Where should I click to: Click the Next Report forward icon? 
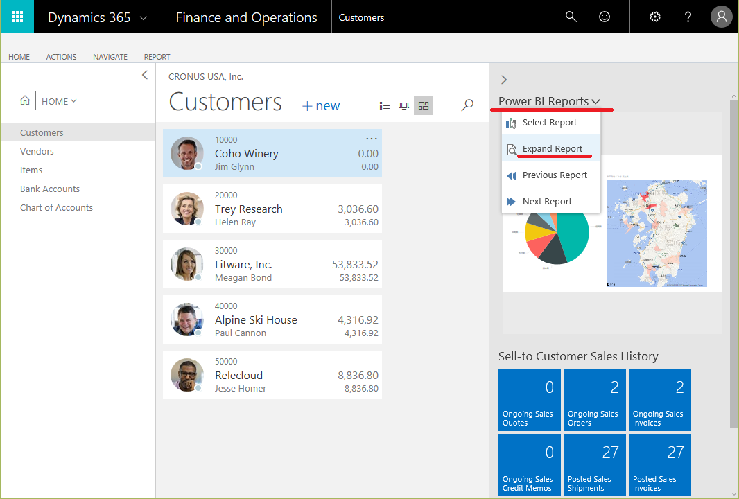point(511,202)
